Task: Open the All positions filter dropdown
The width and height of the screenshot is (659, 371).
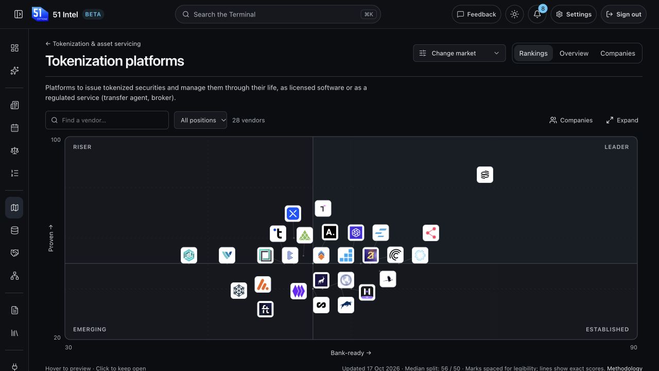Action: [200, 120]
